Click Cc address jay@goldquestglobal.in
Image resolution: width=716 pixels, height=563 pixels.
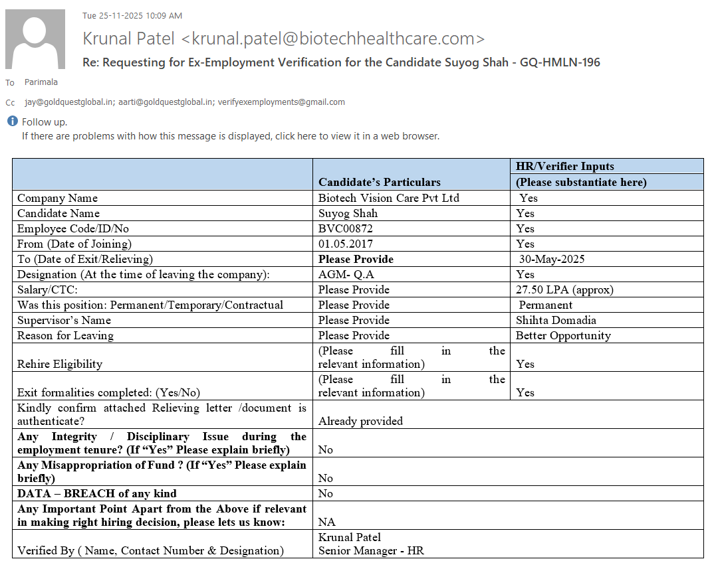pyautogui.click(x=69, y=102)
